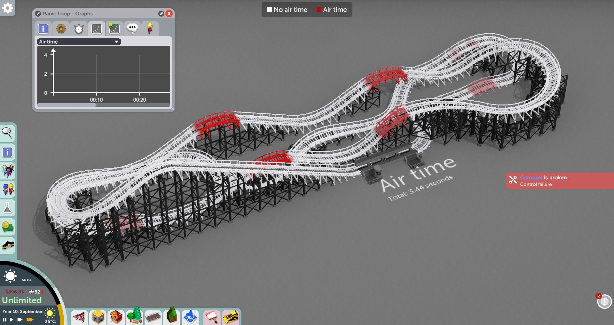Click the red Air time legend swatch

click(319, 10)
